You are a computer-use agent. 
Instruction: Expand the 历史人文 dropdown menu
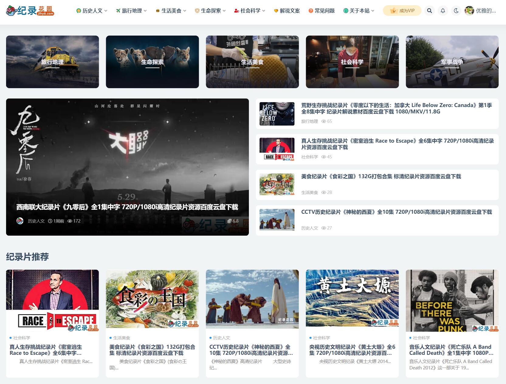pyautogui.click(x=92, y=11)
